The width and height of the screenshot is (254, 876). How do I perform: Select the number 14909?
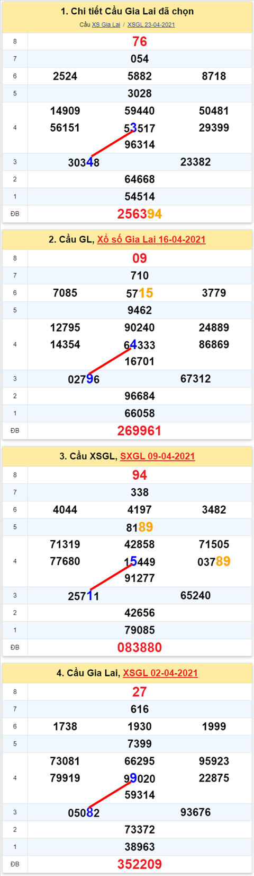(65, 111)
